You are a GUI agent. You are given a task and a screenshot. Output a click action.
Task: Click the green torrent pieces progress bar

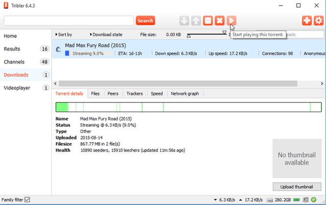(x=188, y=107)
